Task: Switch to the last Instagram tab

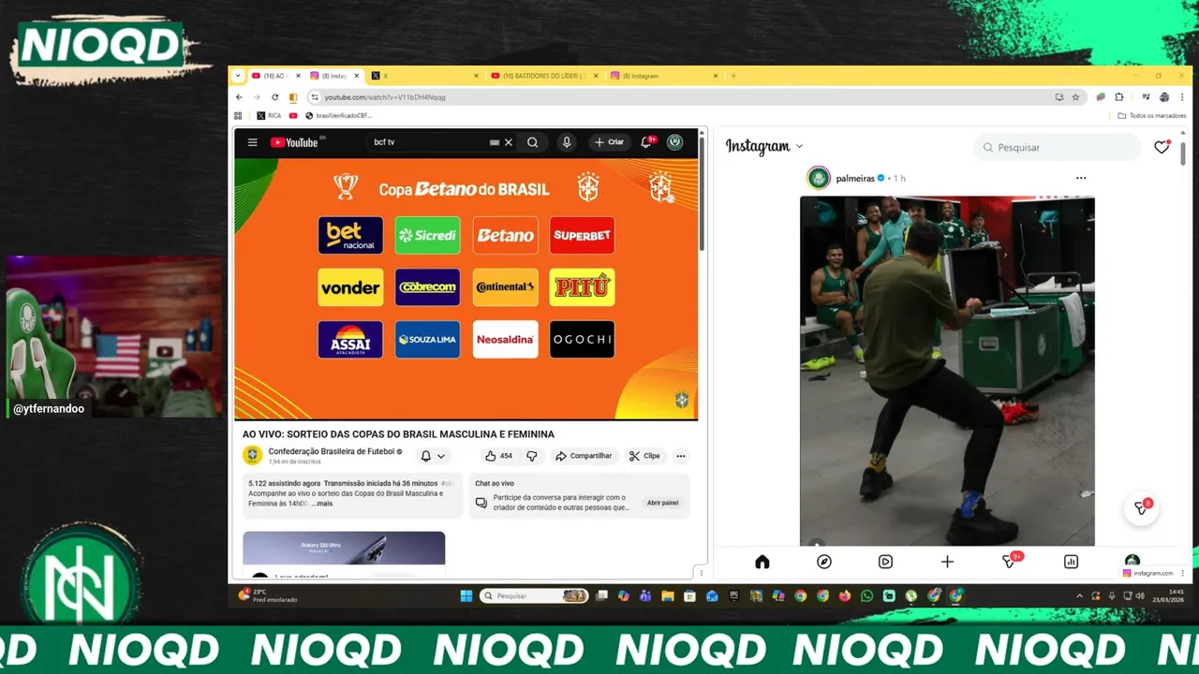Action: pyautogui.click(x=663, y=76)
